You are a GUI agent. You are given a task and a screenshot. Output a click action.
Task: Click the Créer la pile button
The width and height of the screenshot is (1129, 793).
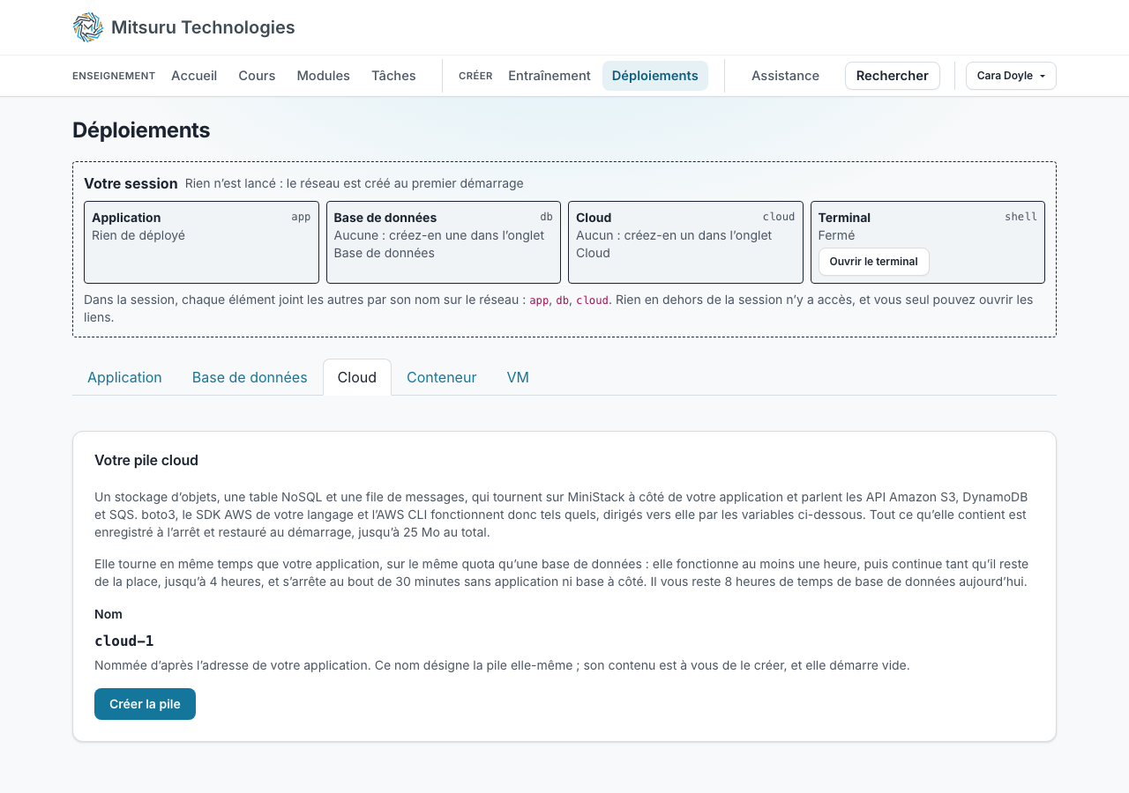point(145,704)
